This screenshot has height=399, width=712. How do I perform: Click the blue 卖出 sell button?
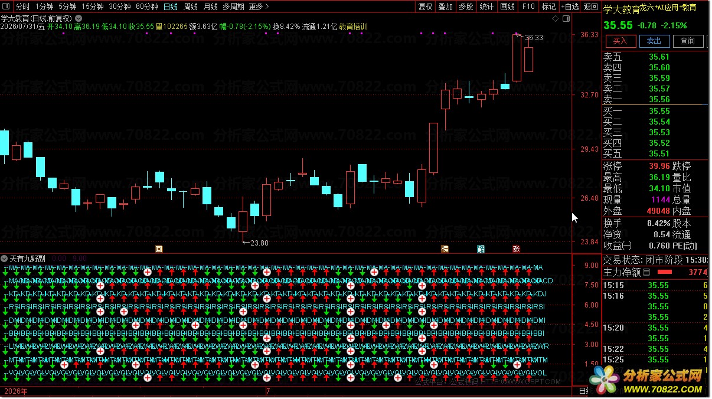654,41
